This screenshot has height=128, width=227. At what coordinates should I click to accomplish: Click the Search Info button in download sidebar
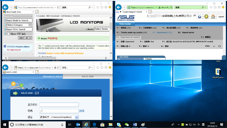click(x=25, y=38)
